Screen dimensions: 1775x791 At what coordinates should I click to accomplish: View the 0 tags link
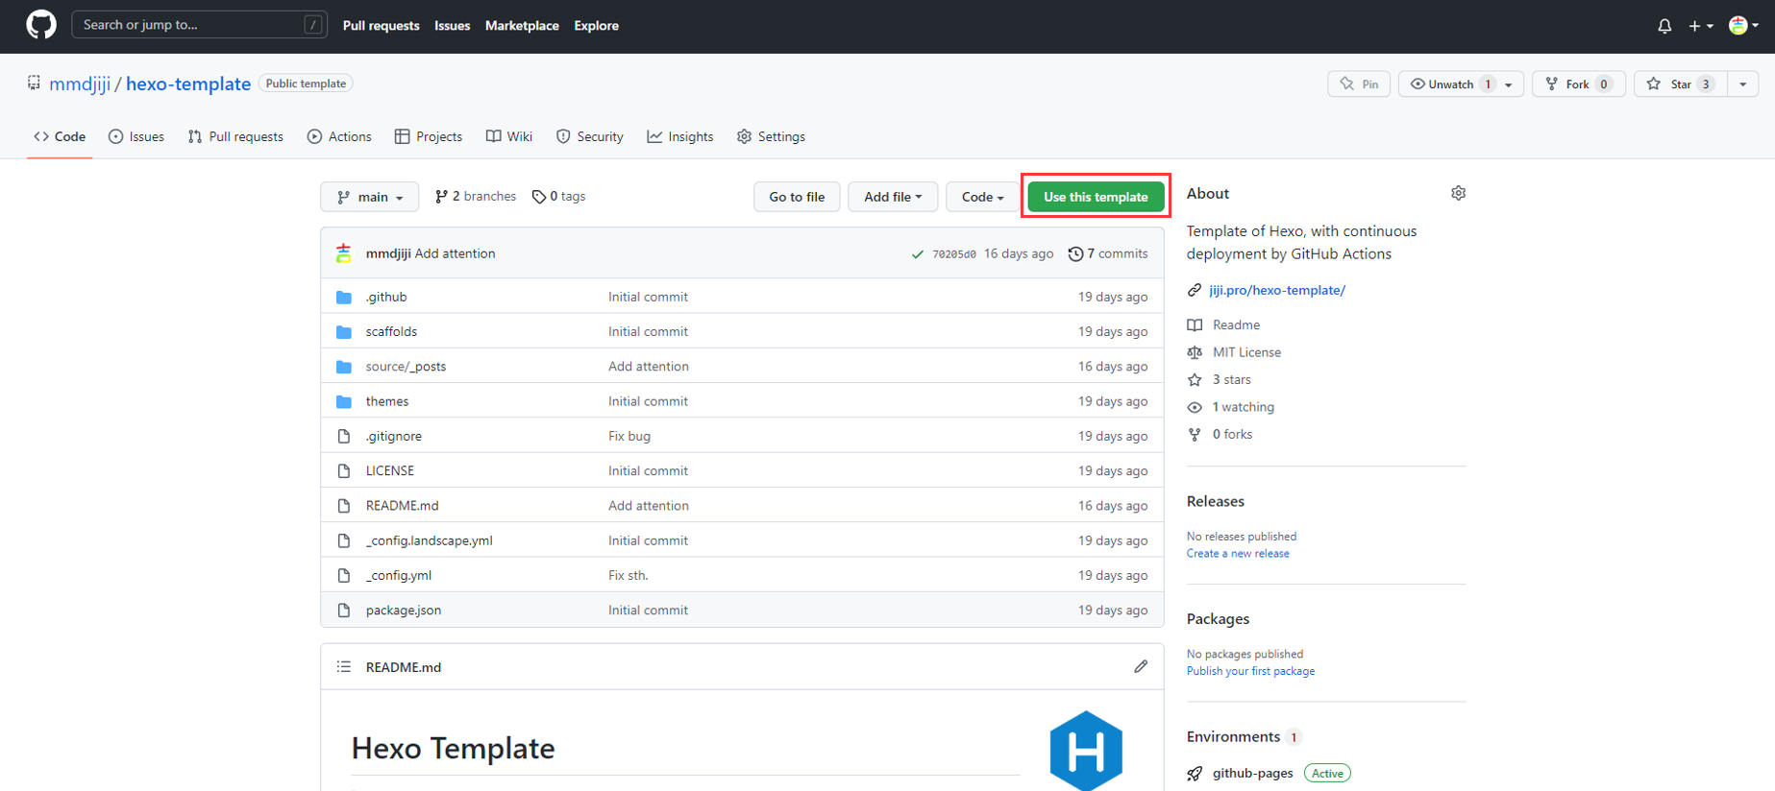click(559, 196)
